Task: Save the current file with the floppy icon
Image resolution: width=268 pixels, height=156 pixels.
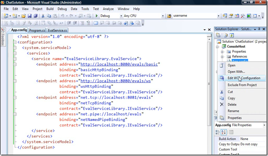Action: [x=30, y=16]
